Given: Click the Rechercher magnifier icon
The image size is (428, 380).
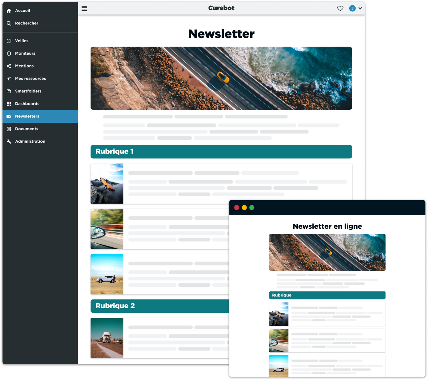Looking at the screenshot, I should point(9,23).
